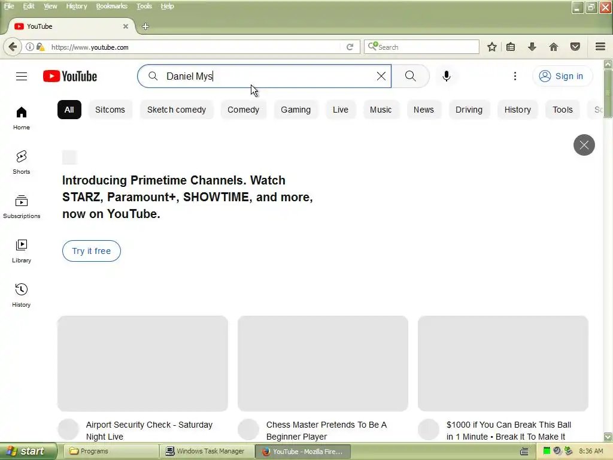This screenshot has width=613, height=460.
Task: Open the Help menu
Action: click(x=168, y=6)
